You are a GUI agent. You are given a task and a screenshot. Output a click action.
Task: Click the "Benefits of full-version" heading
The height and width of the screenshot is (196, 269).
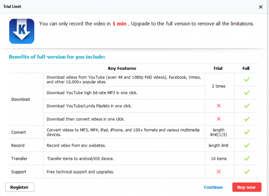click(57, 57)
